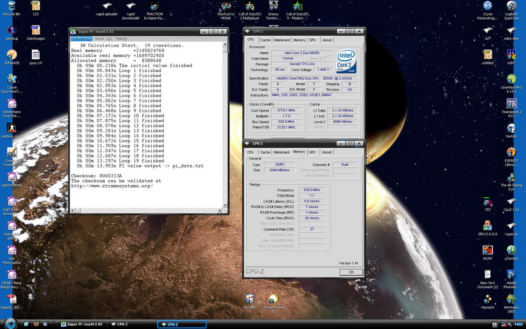526x329 pixels.
Task: Open Ad-Aware 2007 desktop icon
Action: (511, 303)
